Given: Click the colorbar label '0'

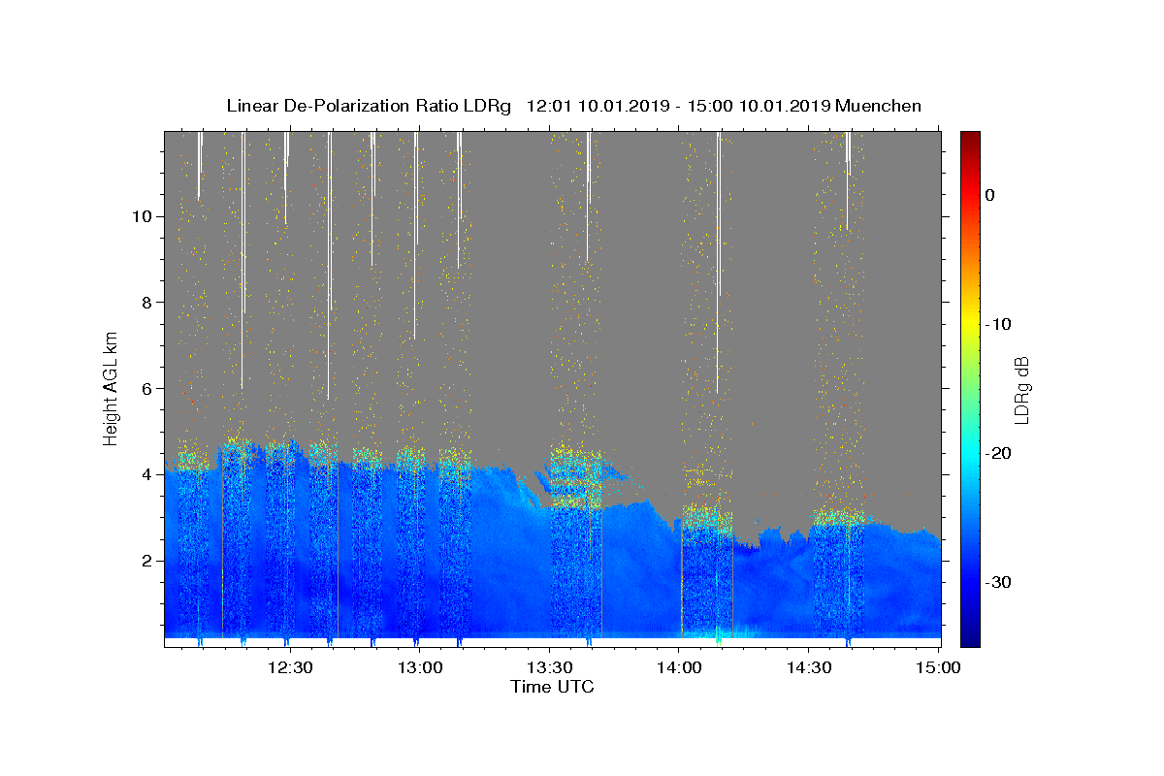Looking at the screenshot, I should (x=990, y=195).
